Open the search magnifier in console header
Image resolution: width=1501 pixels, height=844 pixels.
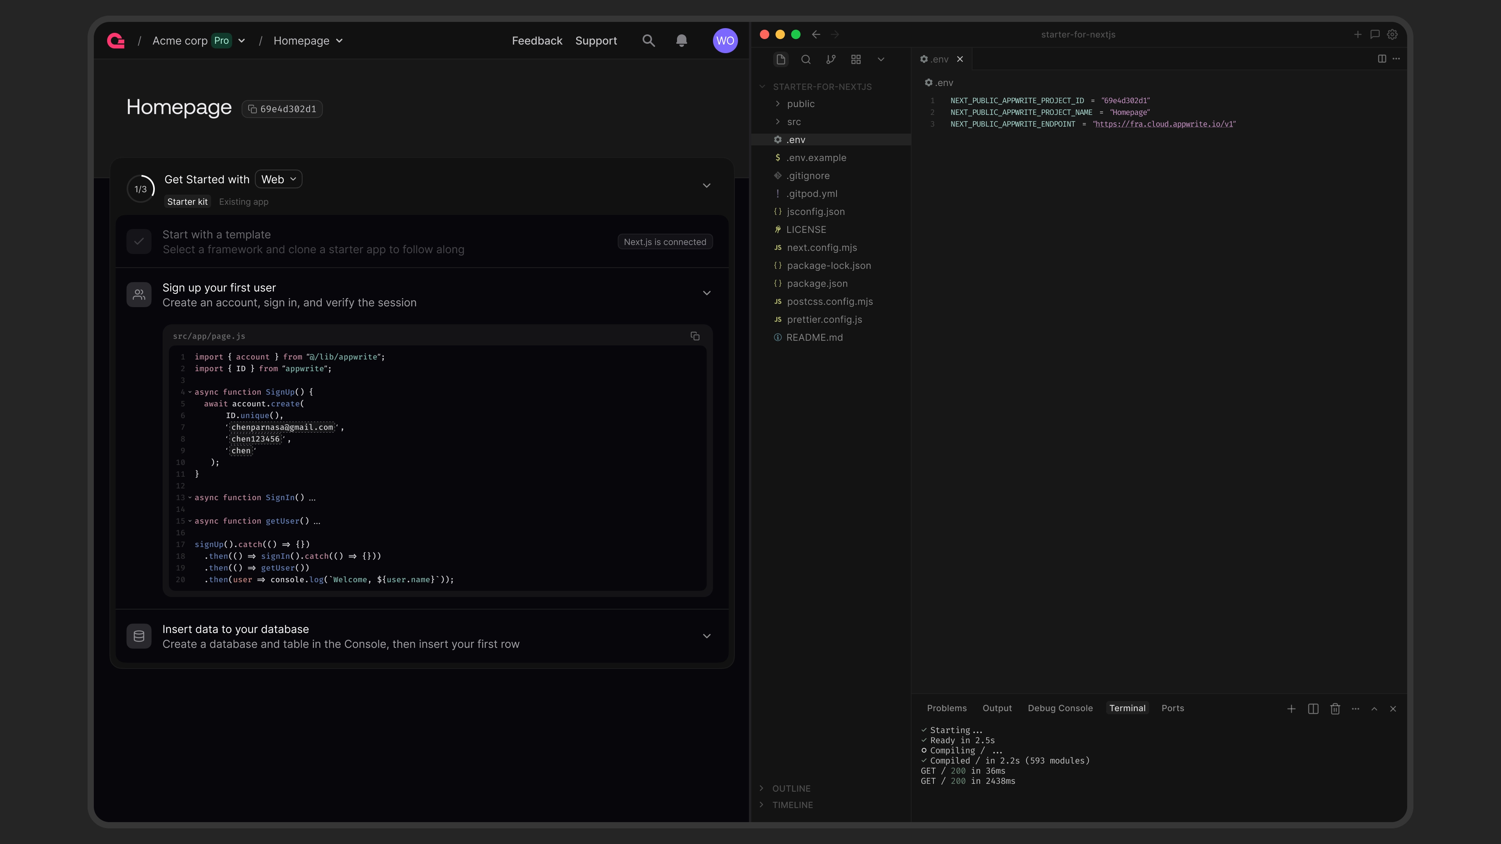click(x=648, y=41)
